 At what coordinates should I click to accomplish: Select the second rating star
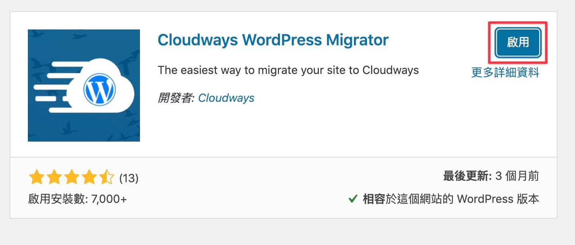pyautogui.click(x=54, y=178)
